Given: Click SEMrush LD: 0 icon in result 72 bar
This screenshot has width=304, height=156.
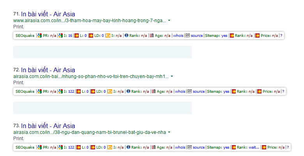Looking at the screenshot, I should tap(93, 92).
